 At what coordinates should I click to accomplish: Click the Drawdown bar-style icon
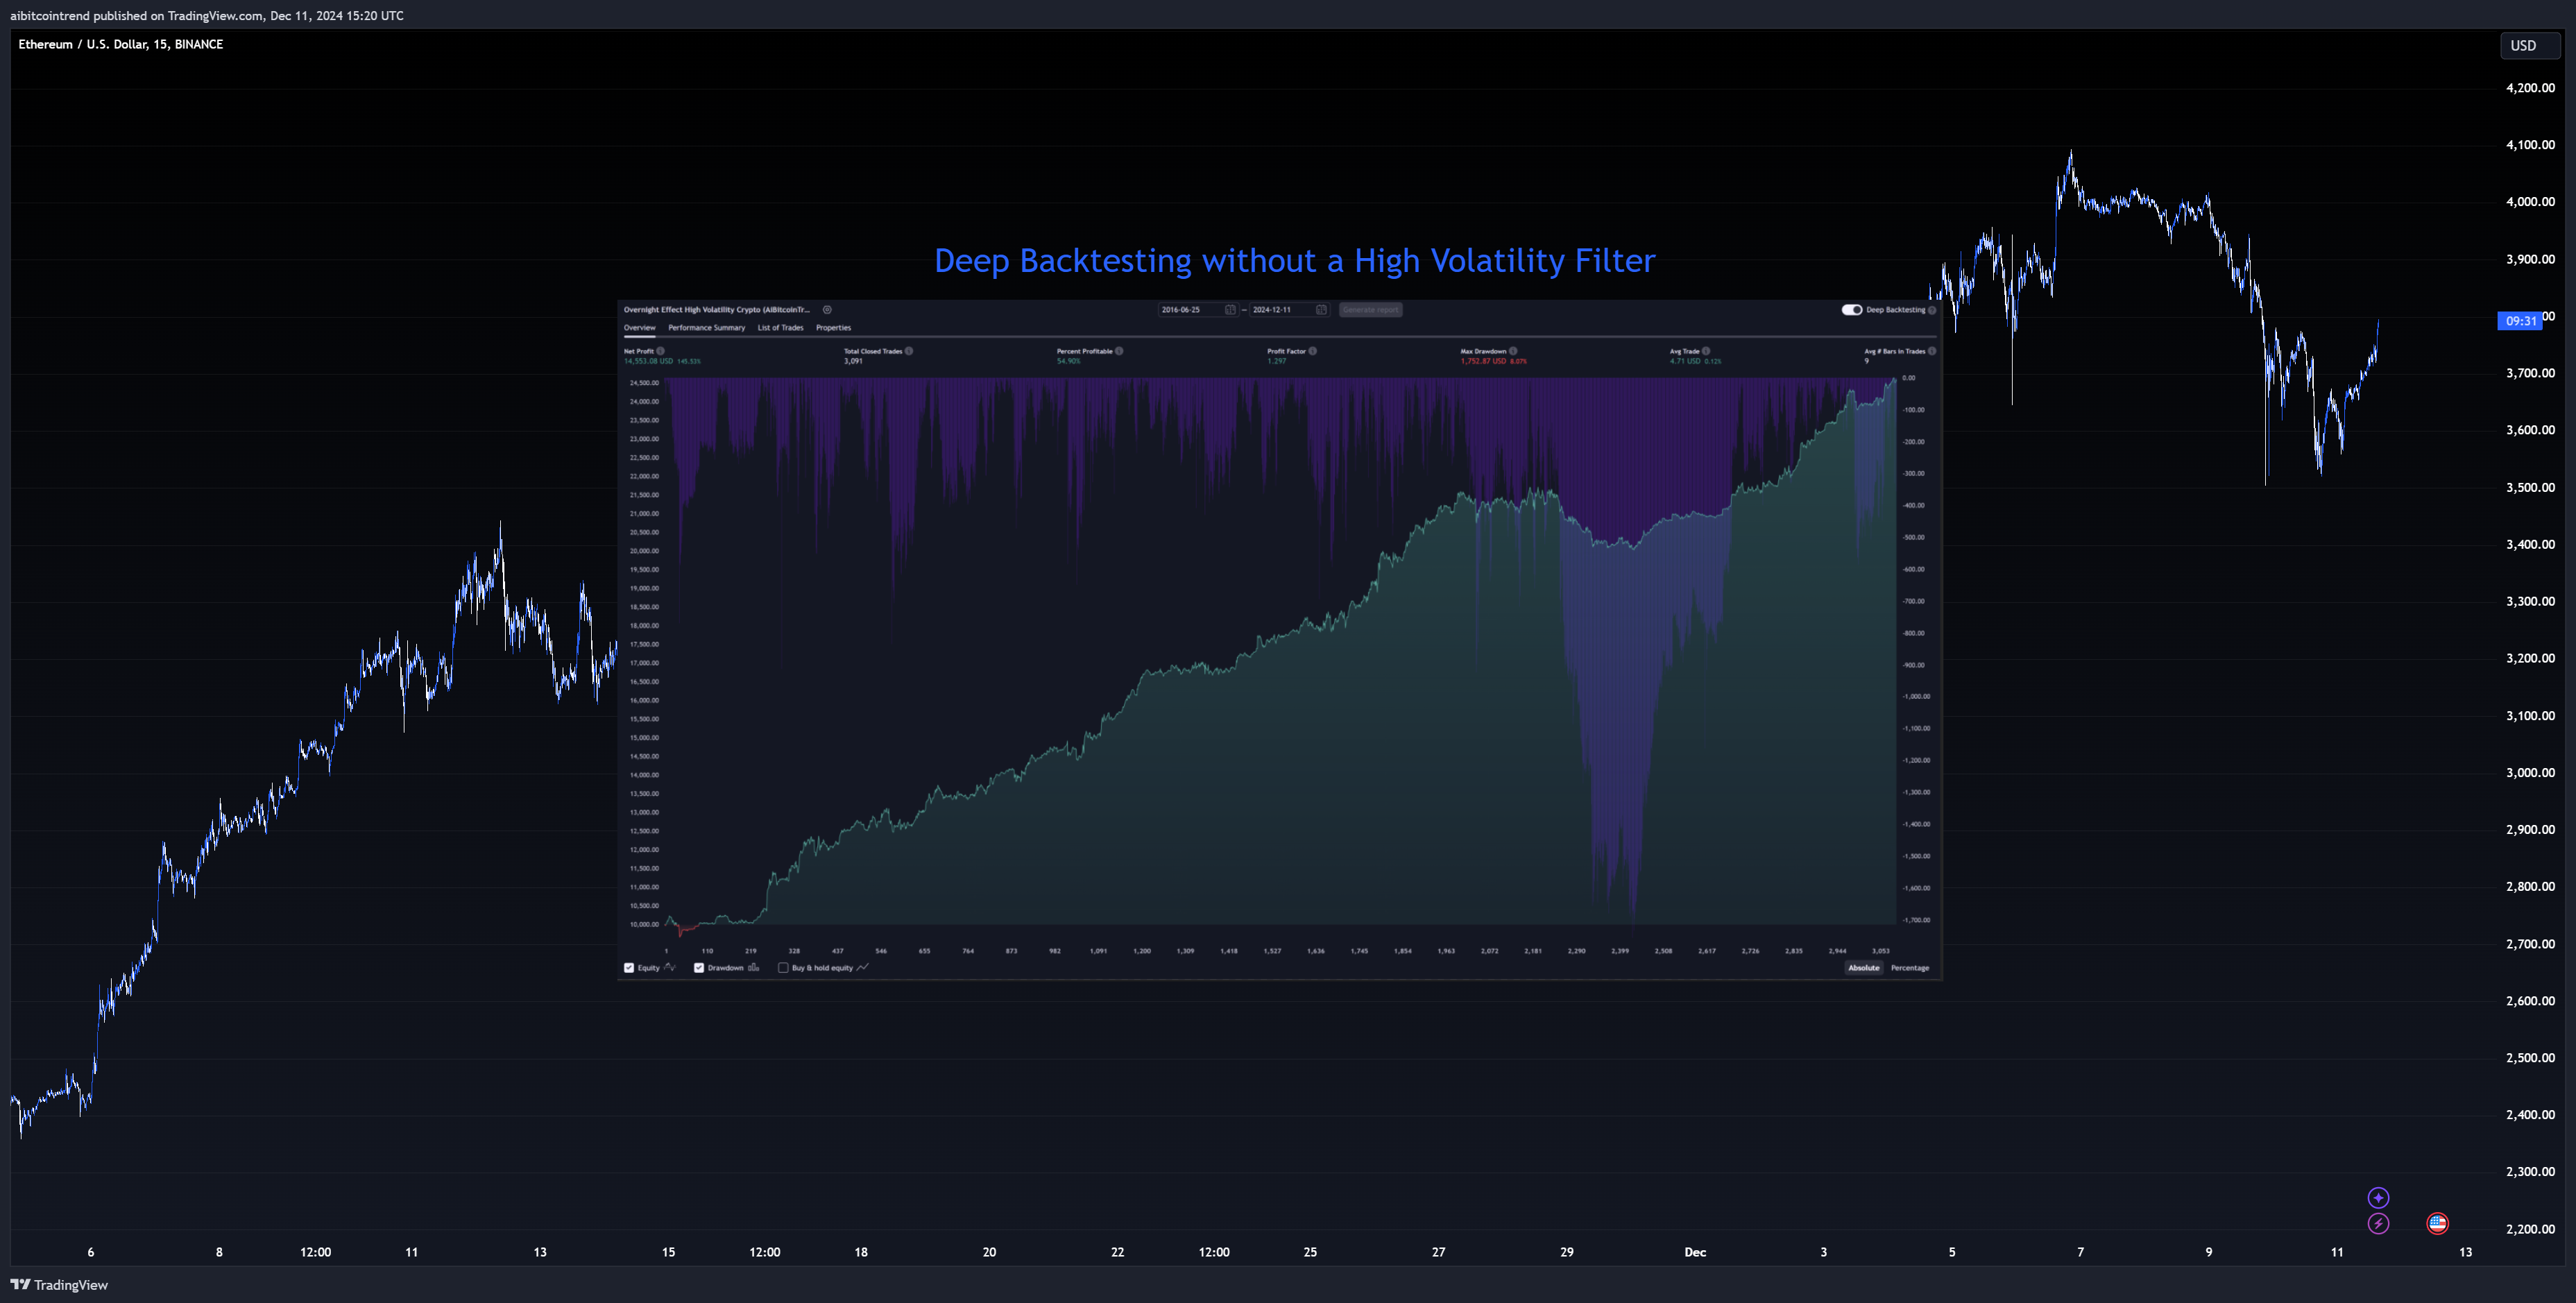[754, 968]
